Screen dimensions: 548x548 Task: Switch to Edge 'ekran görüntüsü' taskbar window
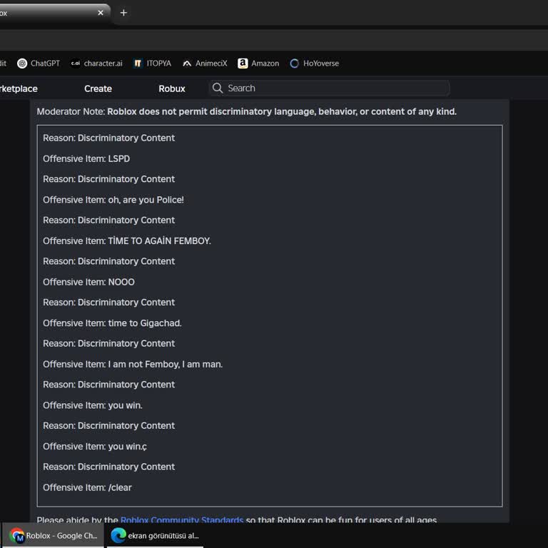[x=155, y=535]
